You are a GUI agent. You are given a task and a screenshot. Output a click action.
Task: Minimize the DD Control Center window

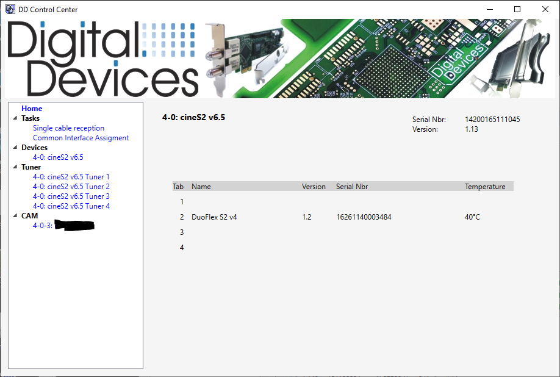tap(489, 9)
